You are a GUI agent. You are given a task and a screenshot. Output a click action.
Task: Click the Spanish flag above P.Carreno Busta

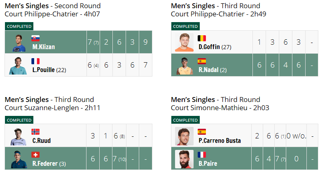(x=202, y=132)
